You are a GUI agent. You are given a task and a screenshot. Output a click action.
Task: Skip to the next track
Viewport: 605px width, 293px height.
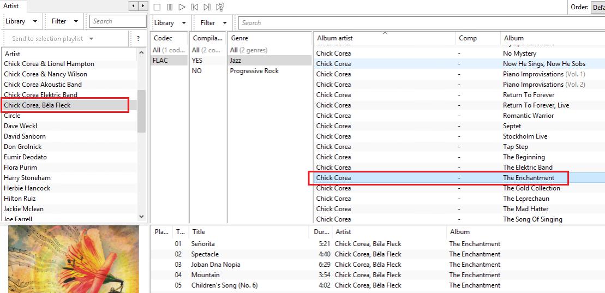[x=207, y=7]
